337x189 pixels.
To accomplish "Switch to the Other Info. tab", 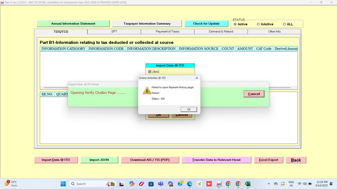I will click(274, 32).
